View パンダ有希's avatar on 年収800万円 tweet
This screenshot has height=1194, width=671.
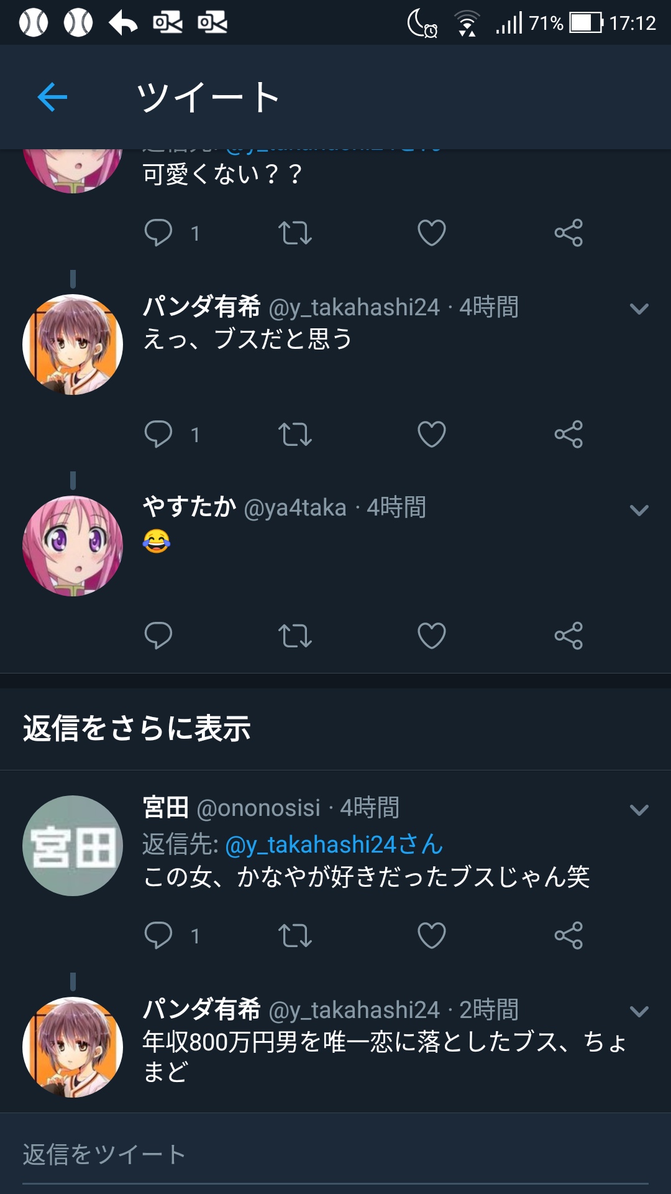tap(73, 1047)
